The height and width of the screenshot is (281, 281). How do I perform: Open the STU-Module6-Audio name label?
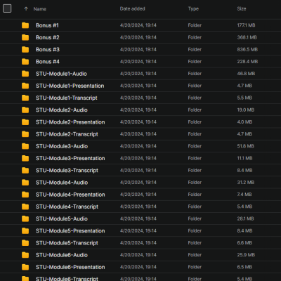(x=62, y=255)
